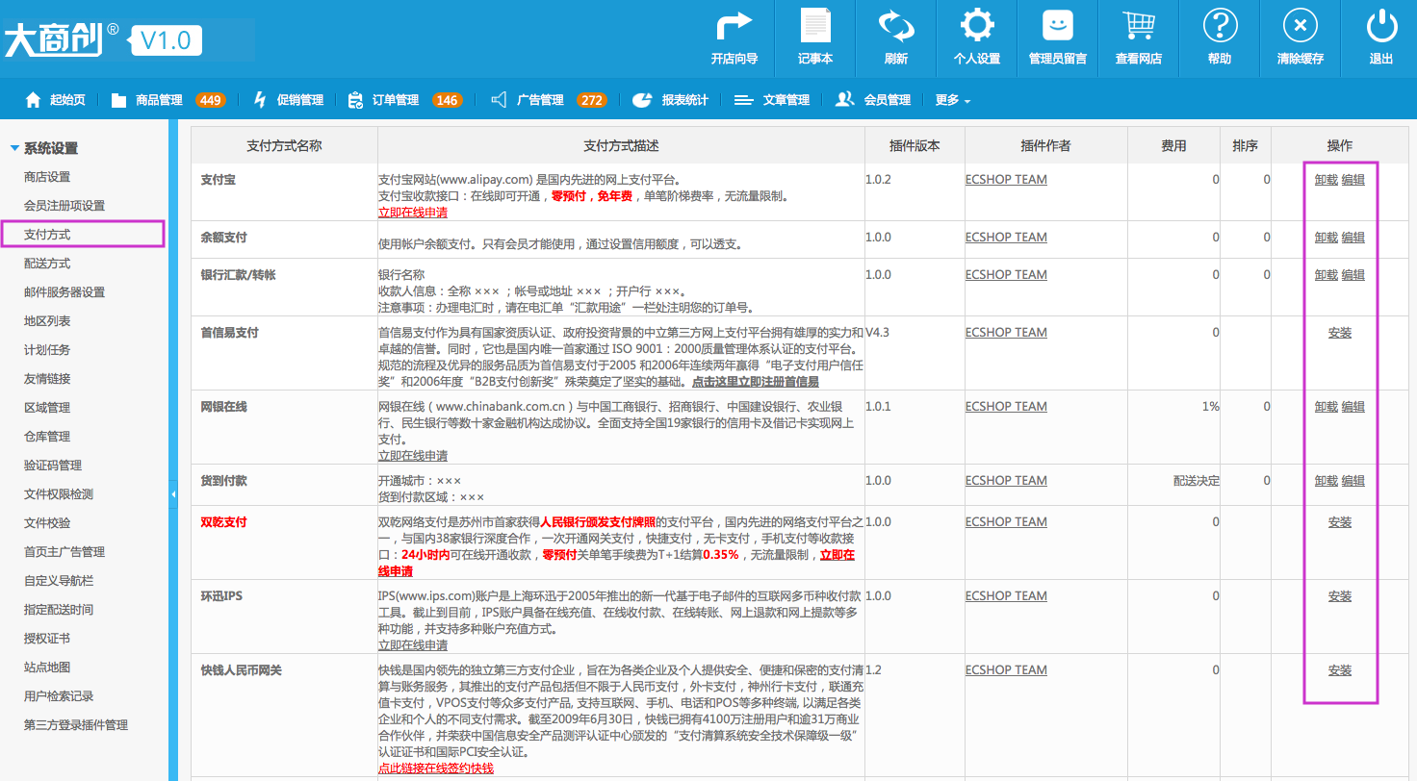
Task: Click the 费用 value 1% for 网银在线
Action: [1210, 406]
